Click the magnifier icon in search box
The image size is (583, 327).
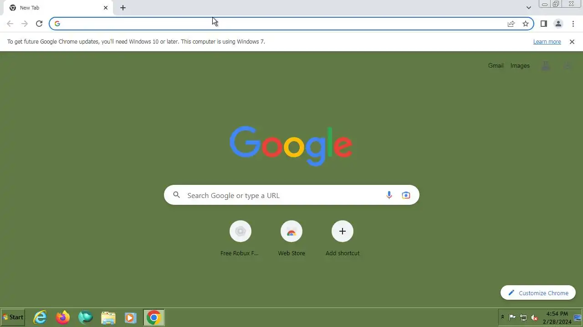(x=177, y=195)
